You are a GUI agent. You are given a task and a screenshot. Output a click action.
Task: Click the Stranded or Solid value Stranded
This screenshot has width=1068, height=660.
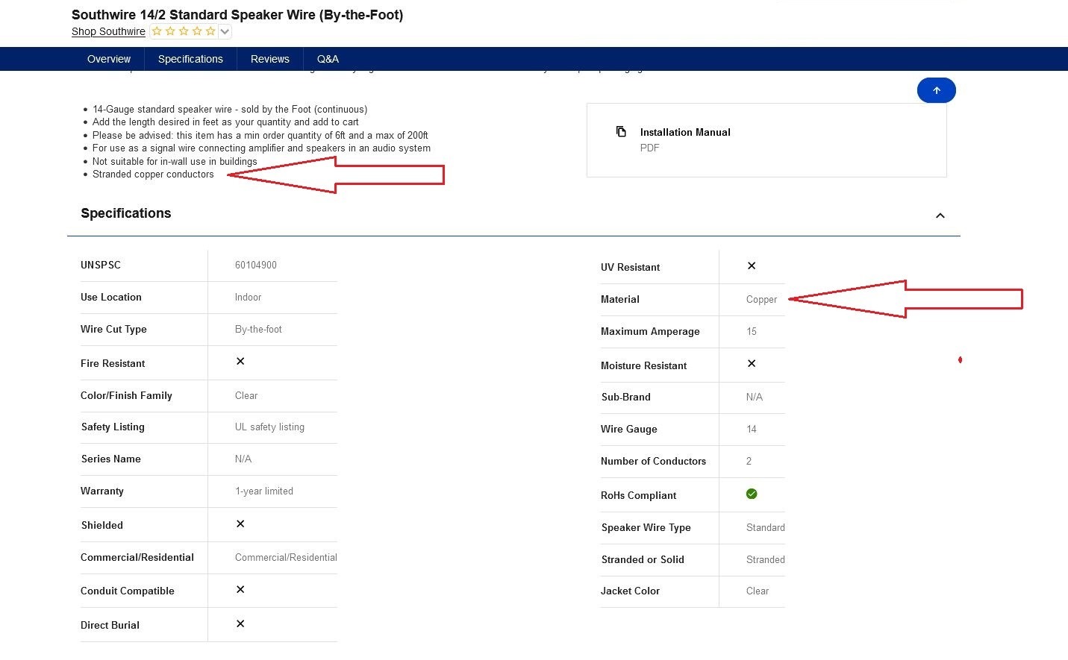766,559
